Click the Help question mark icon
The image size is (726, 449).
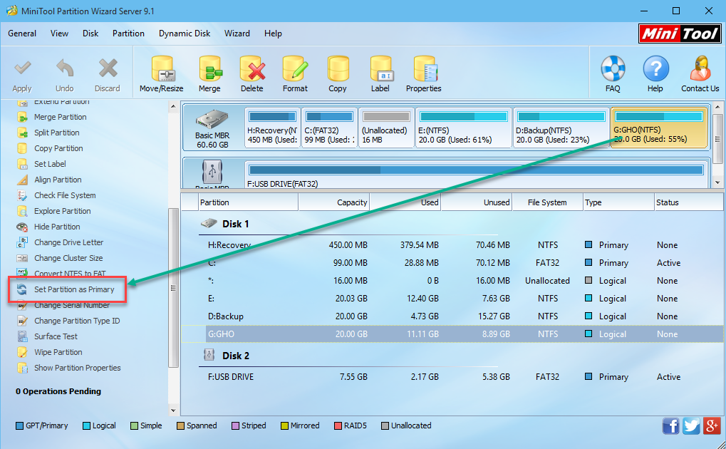(655, 69)
